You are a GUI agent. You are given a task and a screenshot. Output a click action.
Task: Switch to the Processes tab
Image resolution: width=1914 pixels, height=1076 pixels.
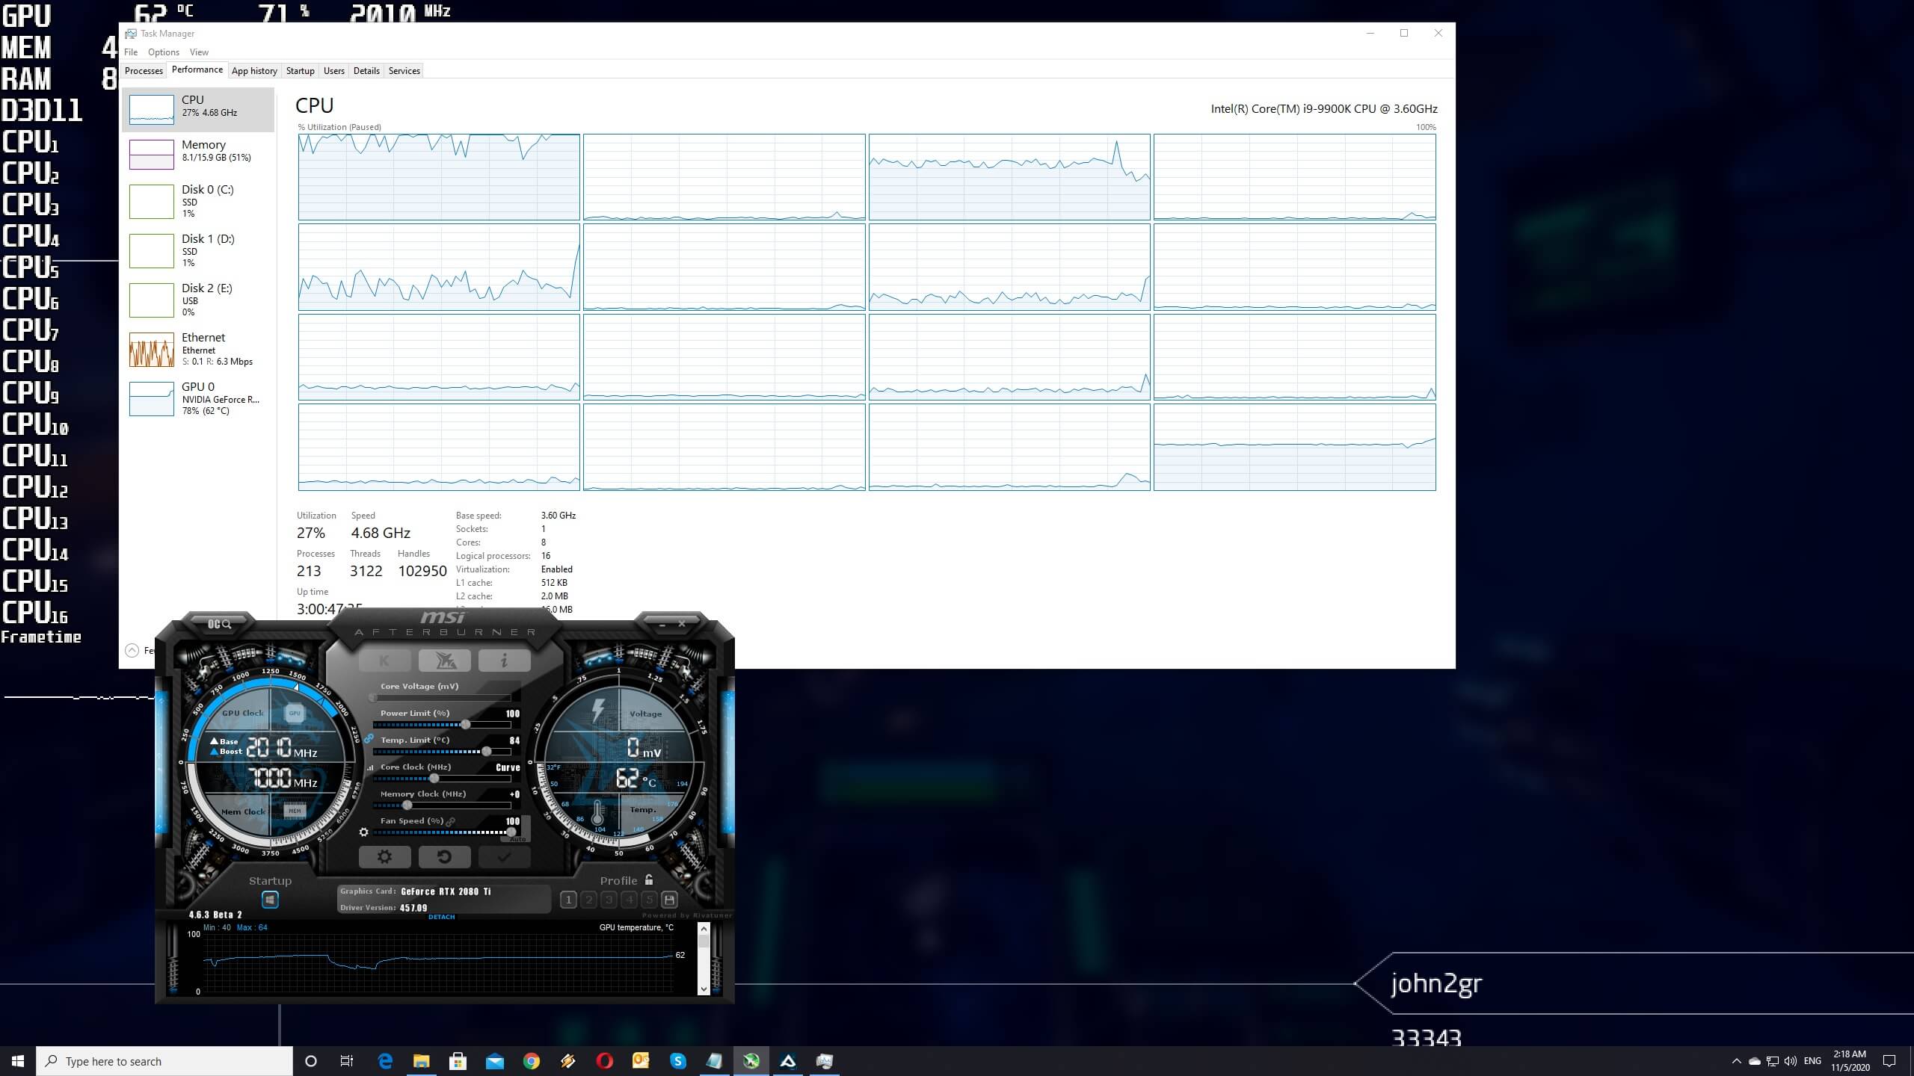pyautogui.click(x=144, y=71)
